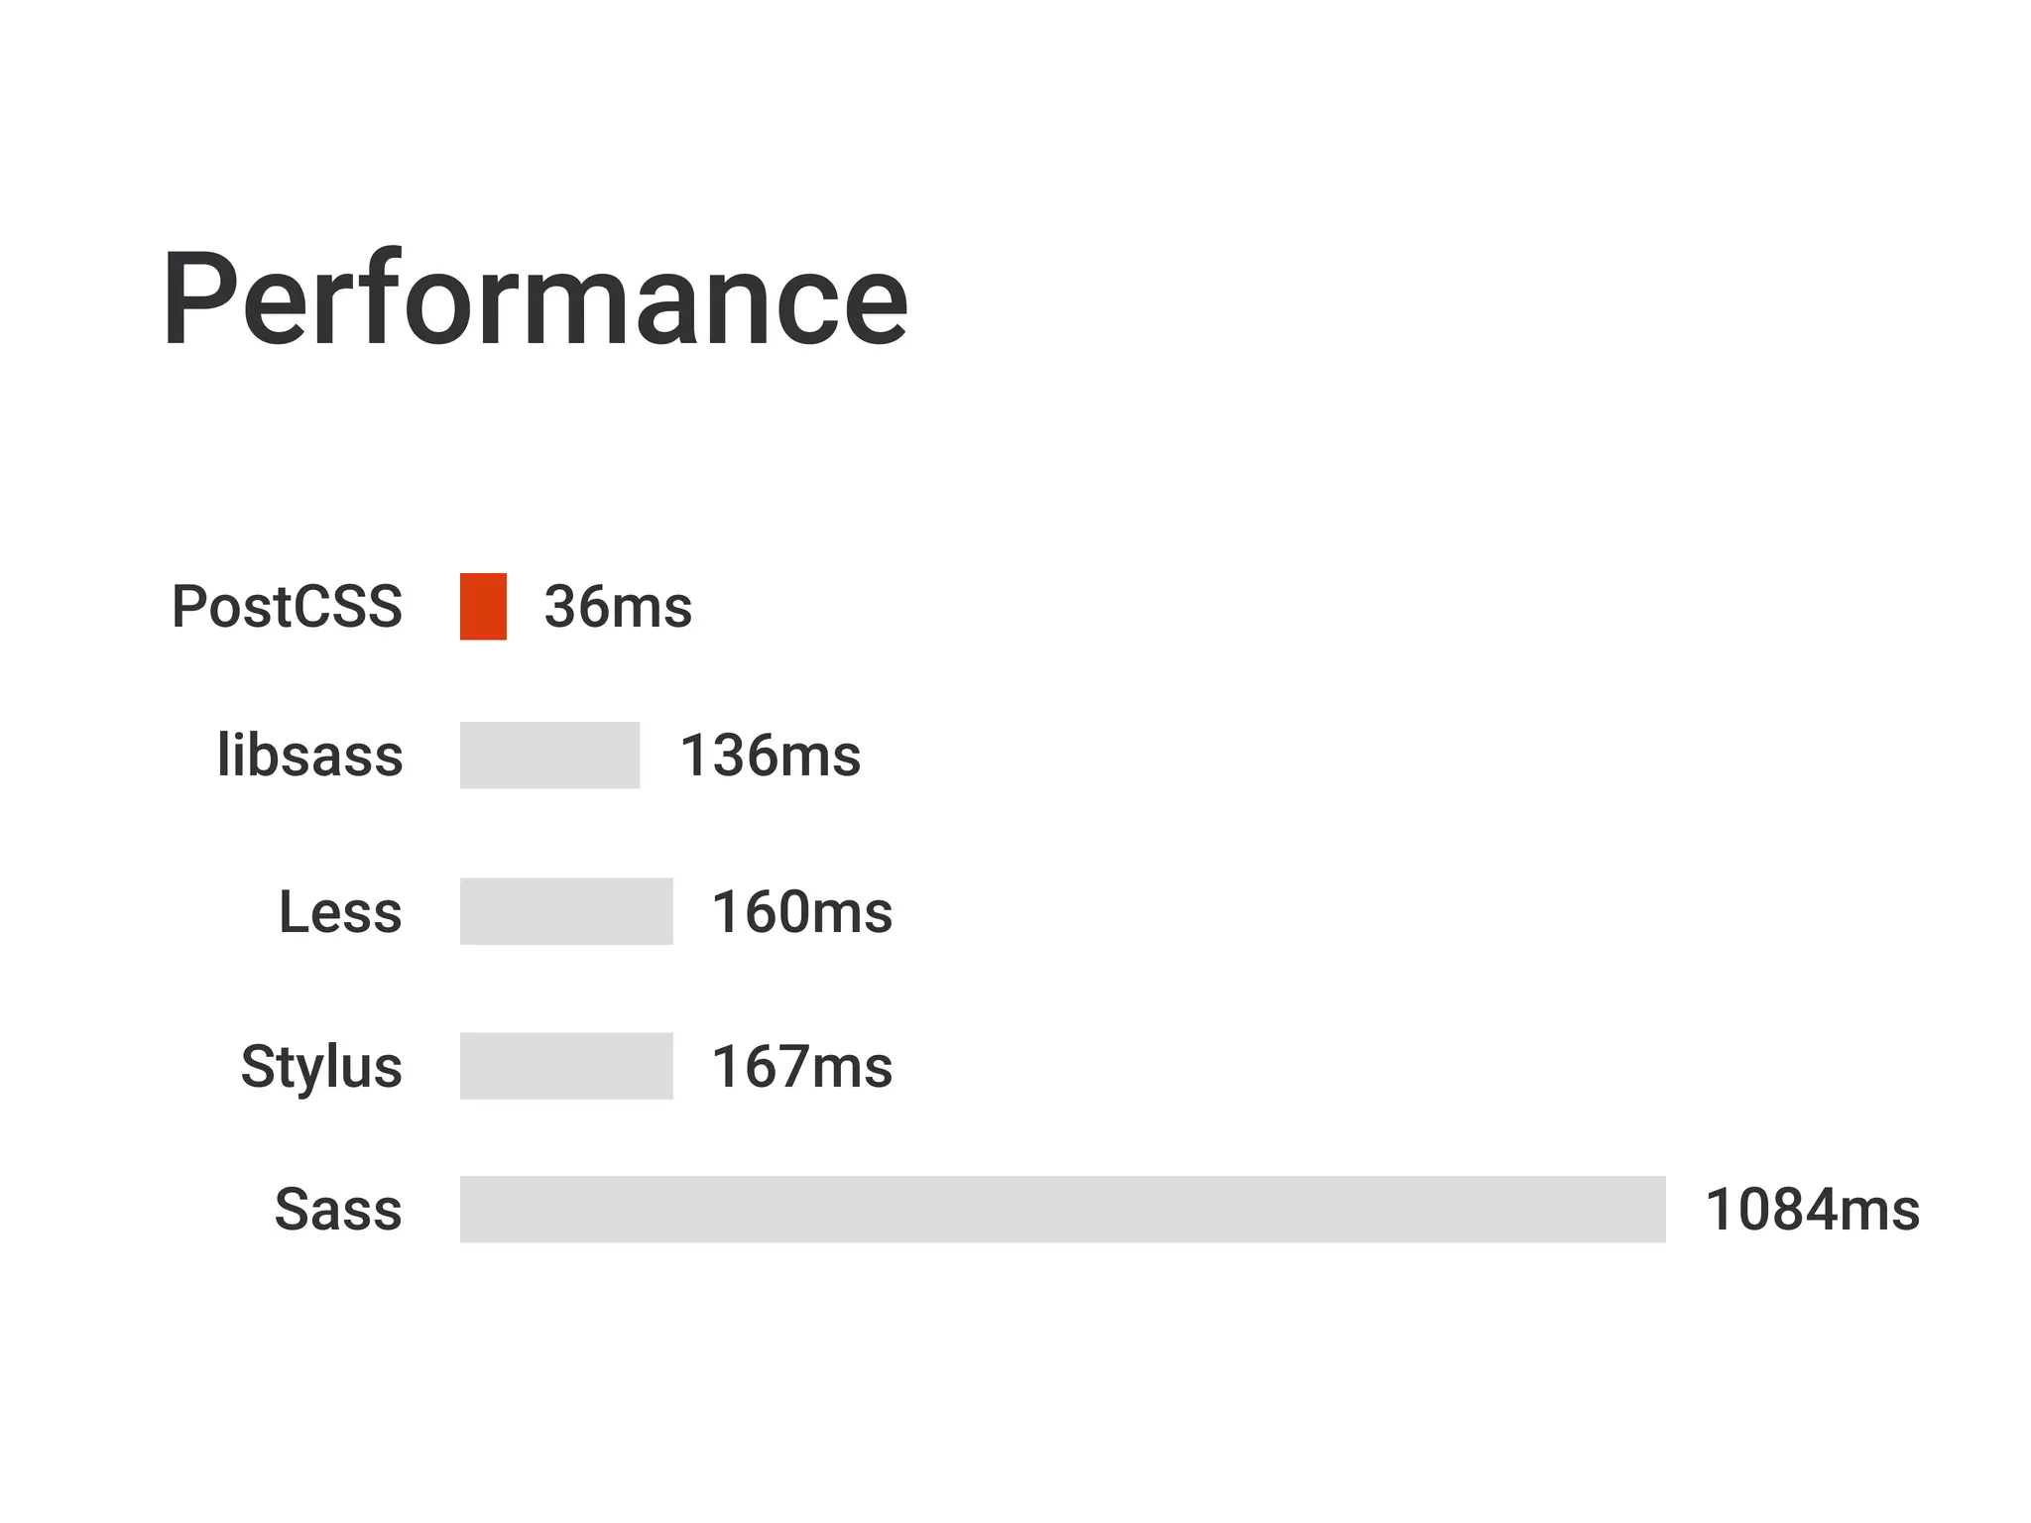
Task: Click the 167ms value
Action: coord(801,1067)
